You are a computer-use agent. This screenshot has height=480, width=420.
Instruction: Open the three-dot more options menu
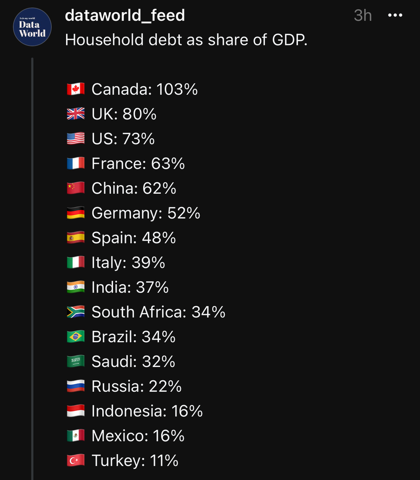395,15
